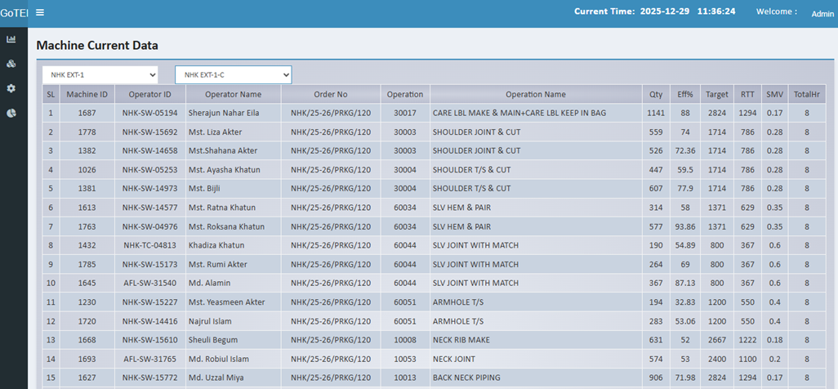Open the settings gear in sidebar
This screenshot has height=389, width=838.
point(11,88)
